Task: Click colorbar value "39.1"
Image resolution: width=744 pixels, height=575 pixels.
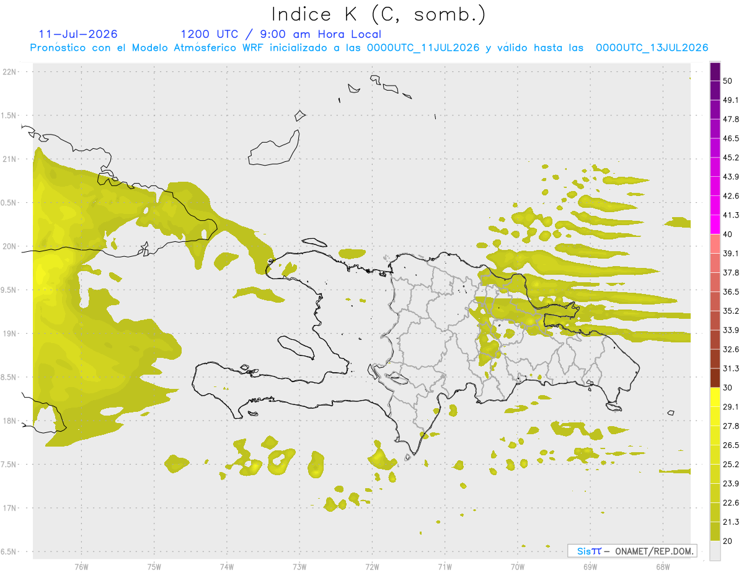Action: pyautogui.click(x=731, y=254)
